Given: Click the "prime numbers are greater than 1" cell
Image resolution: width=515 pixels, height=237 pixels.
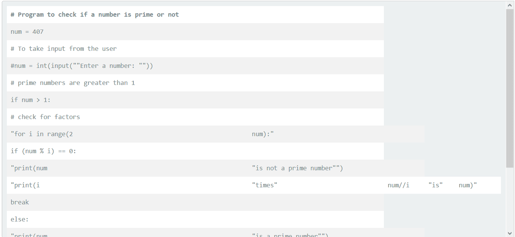Looking at the screenshot, I should (73, 83).
